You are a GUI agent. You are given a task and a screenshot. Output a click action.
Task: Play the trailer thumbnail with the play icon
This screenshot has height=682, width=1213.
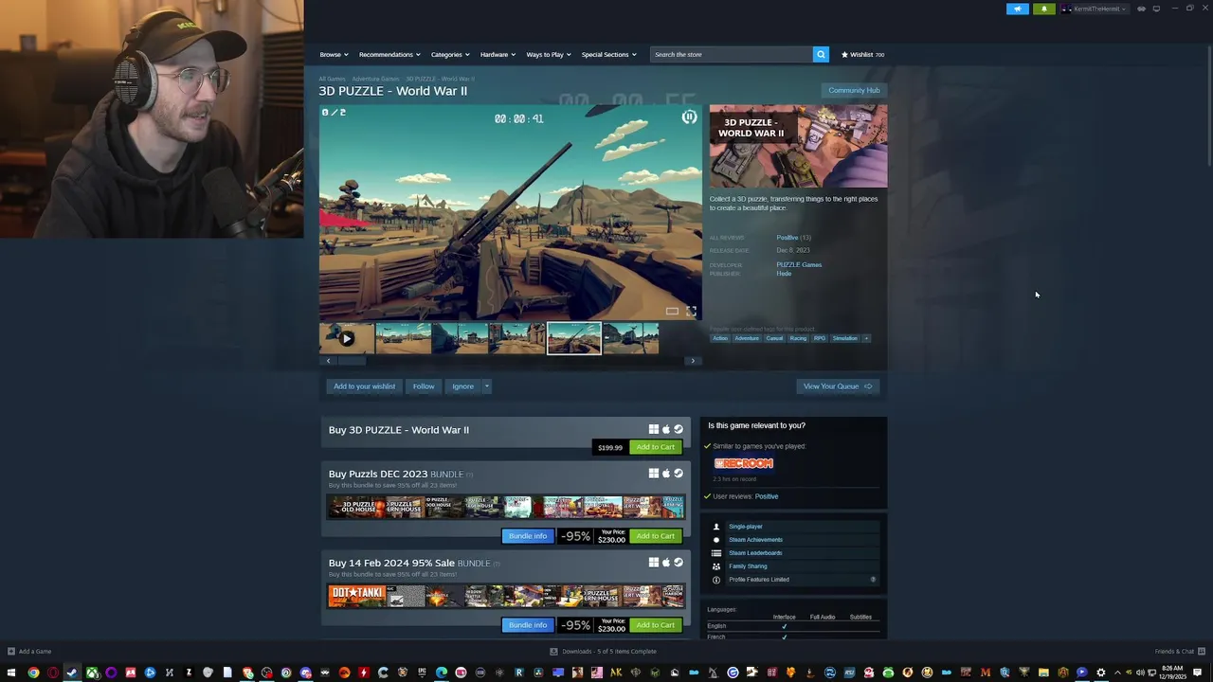pyautogui.click(x=347, y=338)
